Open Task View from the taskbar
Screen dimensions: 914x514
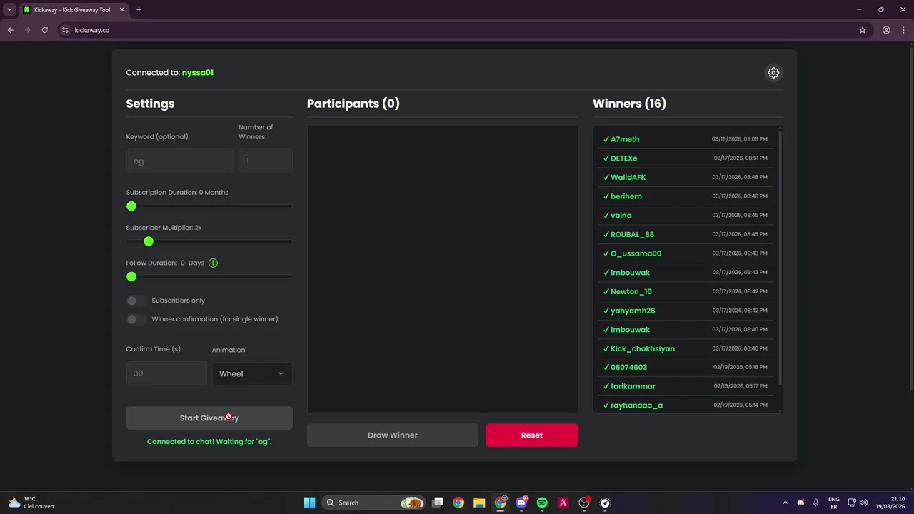click(x=438, y=503)
